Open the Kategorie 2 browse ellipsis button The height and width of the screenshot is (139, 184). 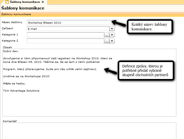coord(107,41)
